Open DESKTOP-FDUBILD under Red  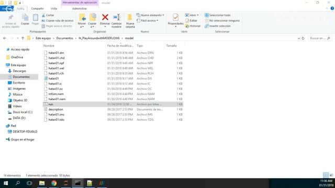coord(25,132)
